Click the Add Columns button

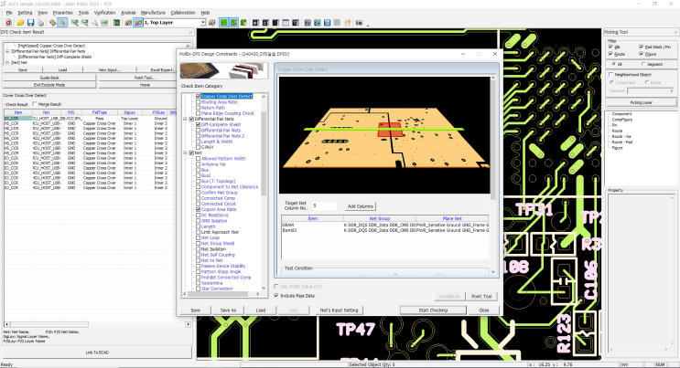coord(361,206)
